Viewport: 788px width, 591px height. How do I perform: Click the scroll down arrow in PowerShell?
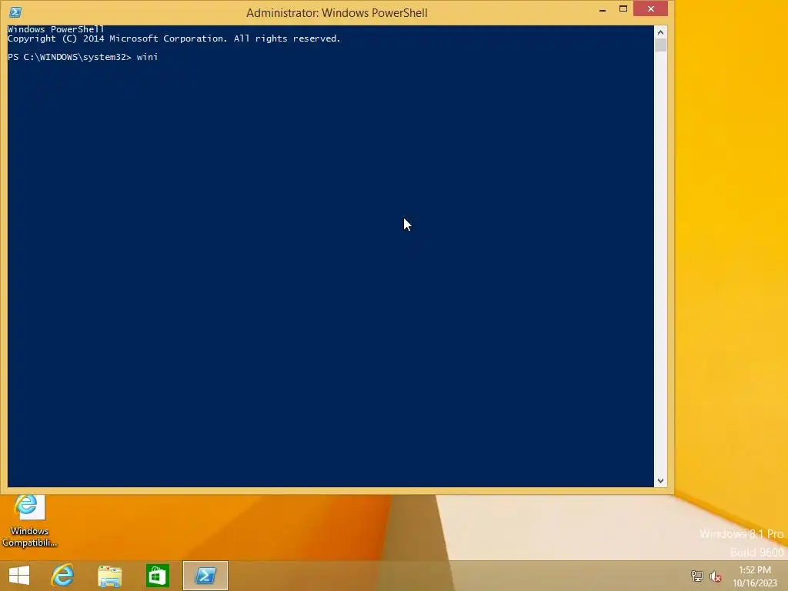[x=660, y=481]
